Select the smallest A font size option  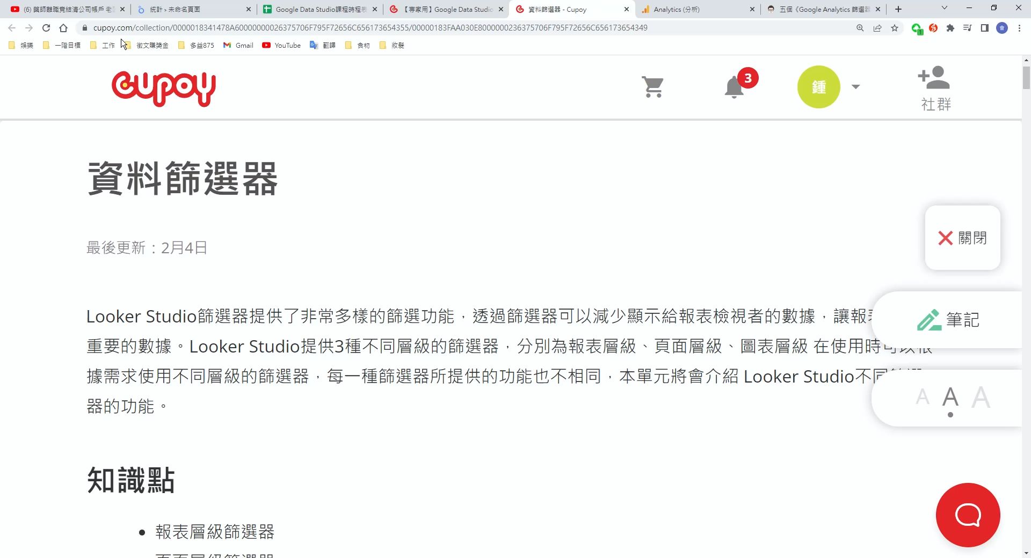pos(923,397)
